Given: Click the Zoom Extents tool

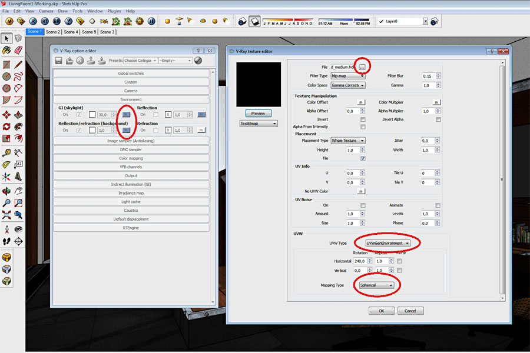Looking at the screenshot, I should [6, 215].
